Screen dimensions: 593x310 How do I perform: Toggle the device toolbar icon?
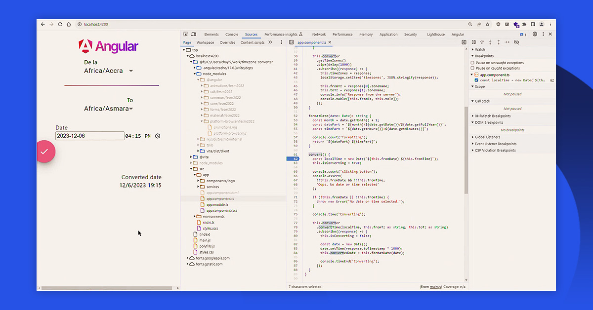click(194, 35)
